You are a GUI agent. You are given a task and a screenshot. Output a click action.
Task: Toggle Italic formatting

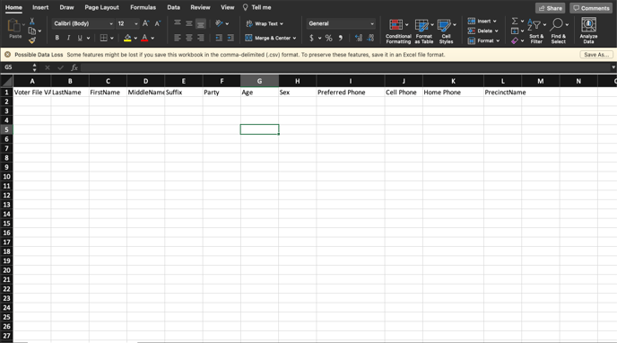click(x=68, y=38)
